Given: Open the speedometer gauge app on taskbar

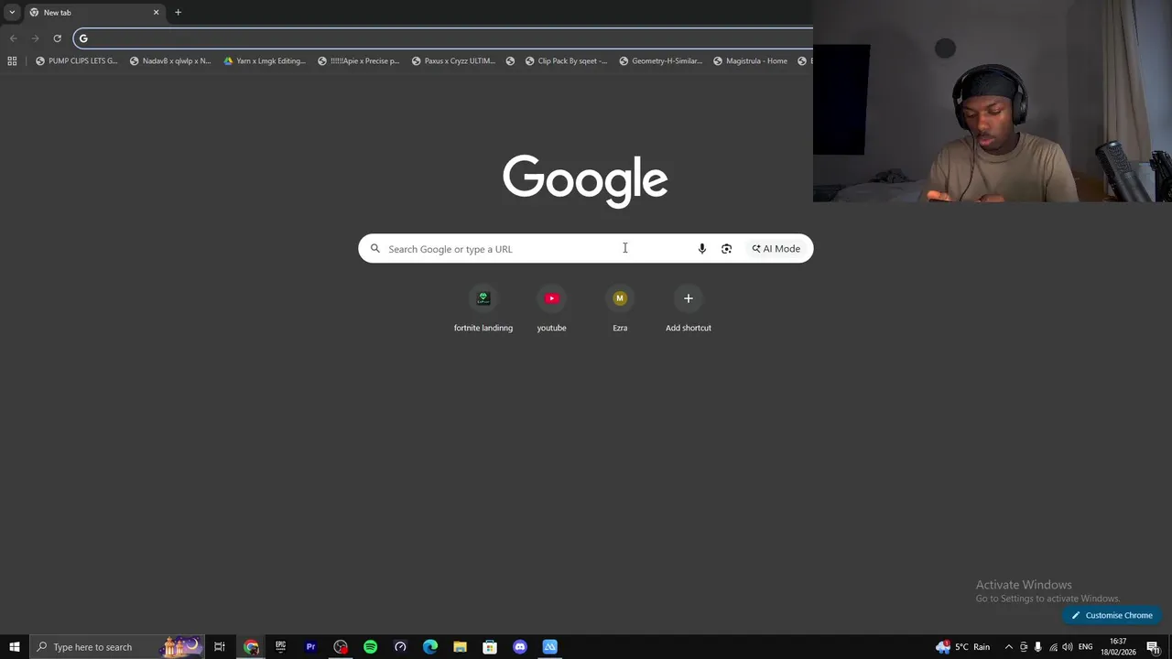Looking at the screenshot, I should (400, 647).
